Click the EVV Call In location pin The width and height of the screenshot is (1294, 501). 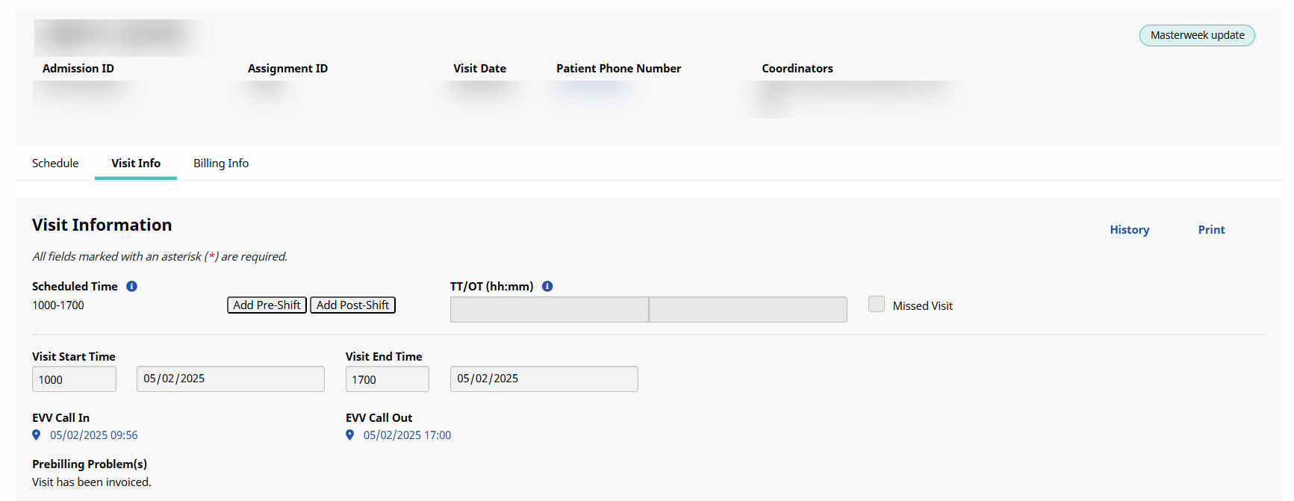coord(36,435)
